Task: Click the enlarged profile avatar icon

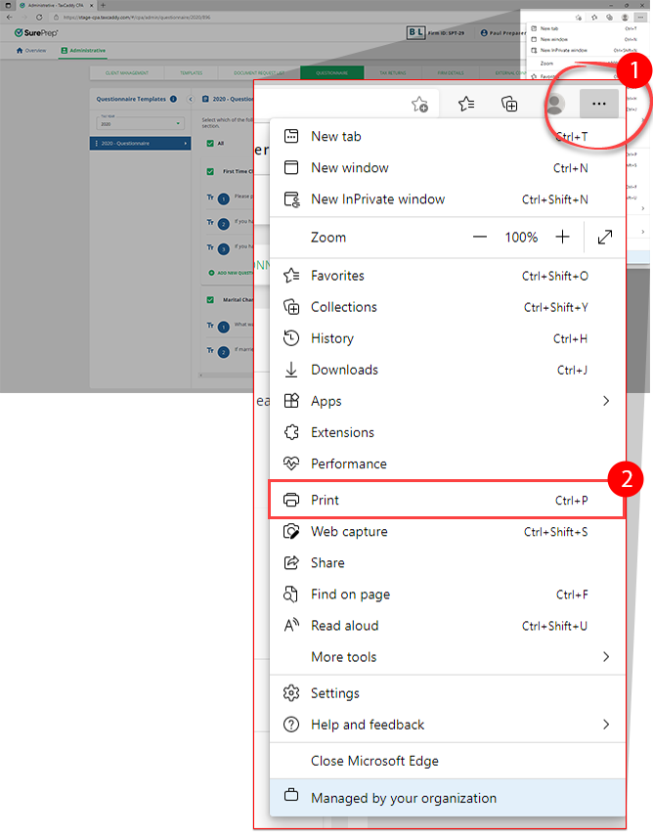Action: (x=555, y=104)
